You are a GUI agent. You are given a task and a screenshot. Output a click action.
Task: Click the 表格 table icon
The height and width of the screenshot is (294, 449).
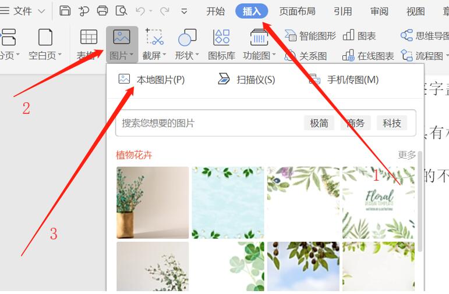pos(89,37)
